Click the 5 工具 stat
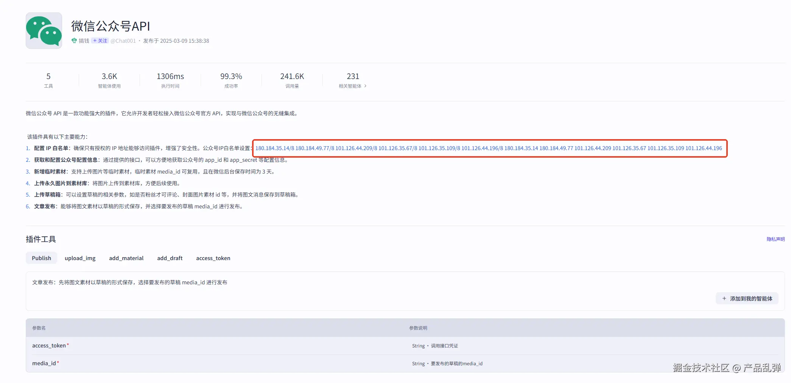Screen dimensions: 791x383 [48, 81]
